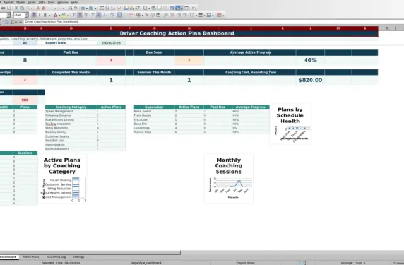Click the Print icon in the toolbar
404x265 pixels.
point(3,8)
